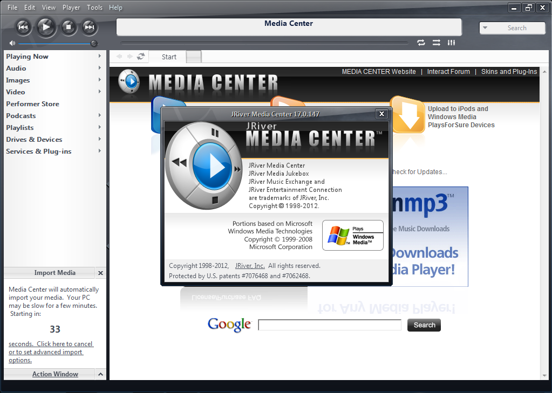This screenshot has width=552, height=393.
Task: Click the mp3 downloads advertisement banner
Action: tap(430, 237)
